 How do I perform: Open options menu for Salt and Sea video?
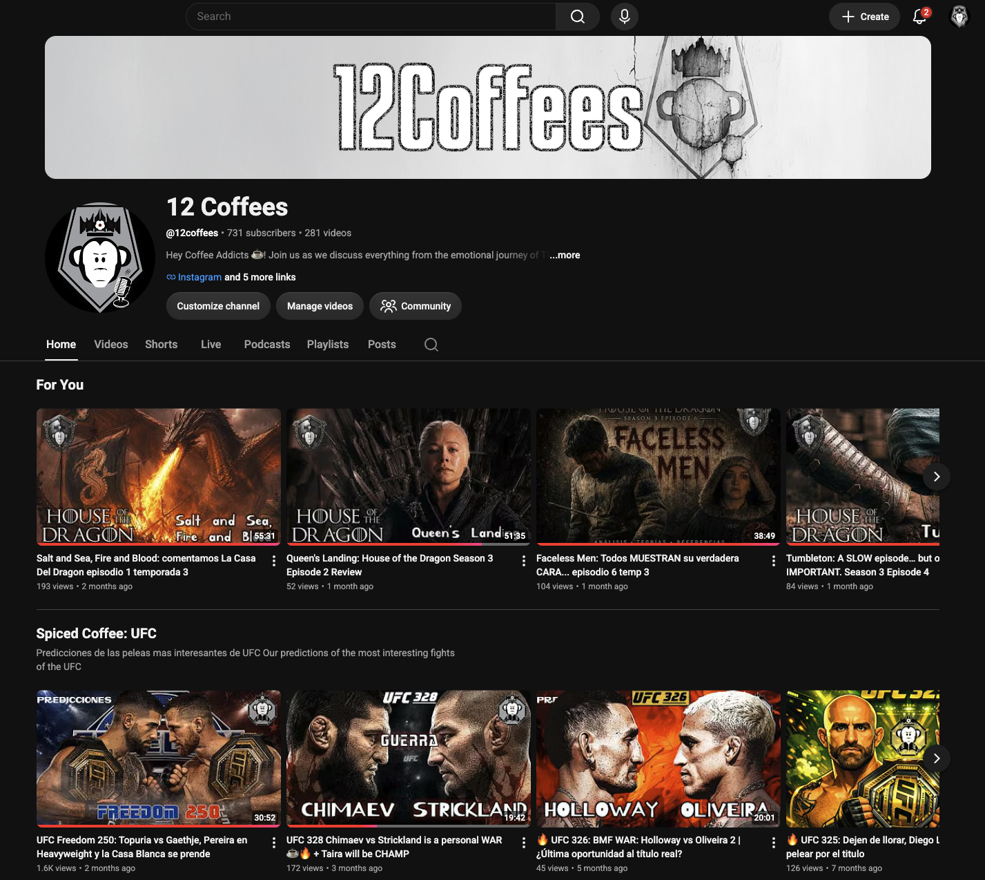pos(274,561)
